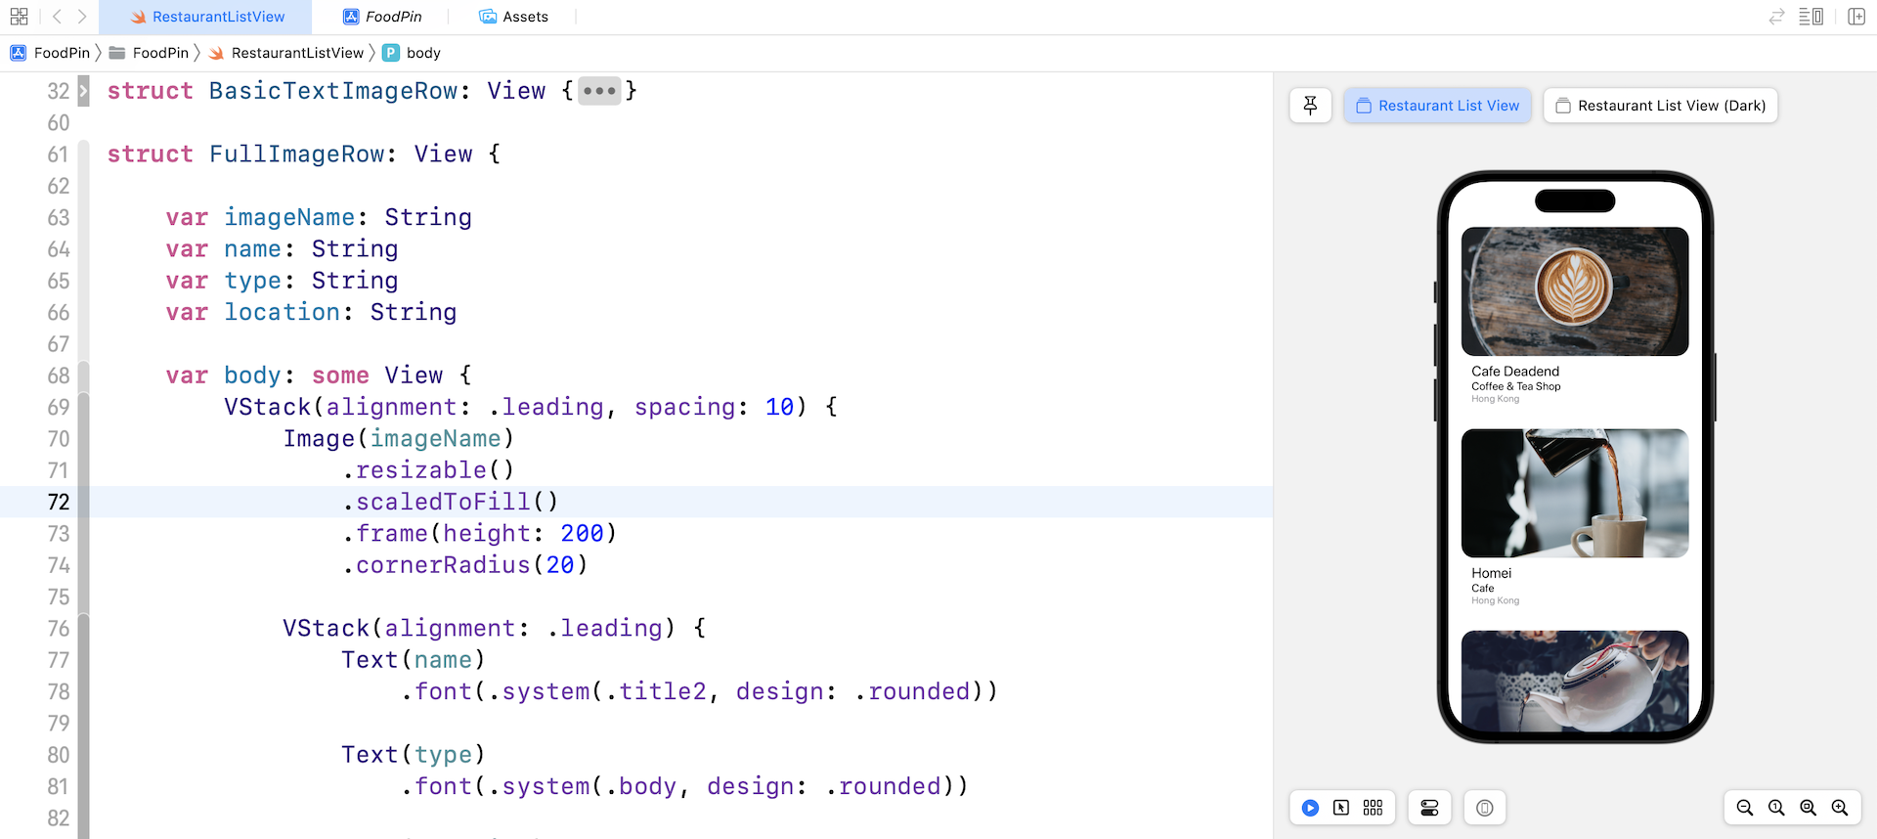Open the preview device picker
The image size is (1877, 839).
click(x=1484, y=808)
